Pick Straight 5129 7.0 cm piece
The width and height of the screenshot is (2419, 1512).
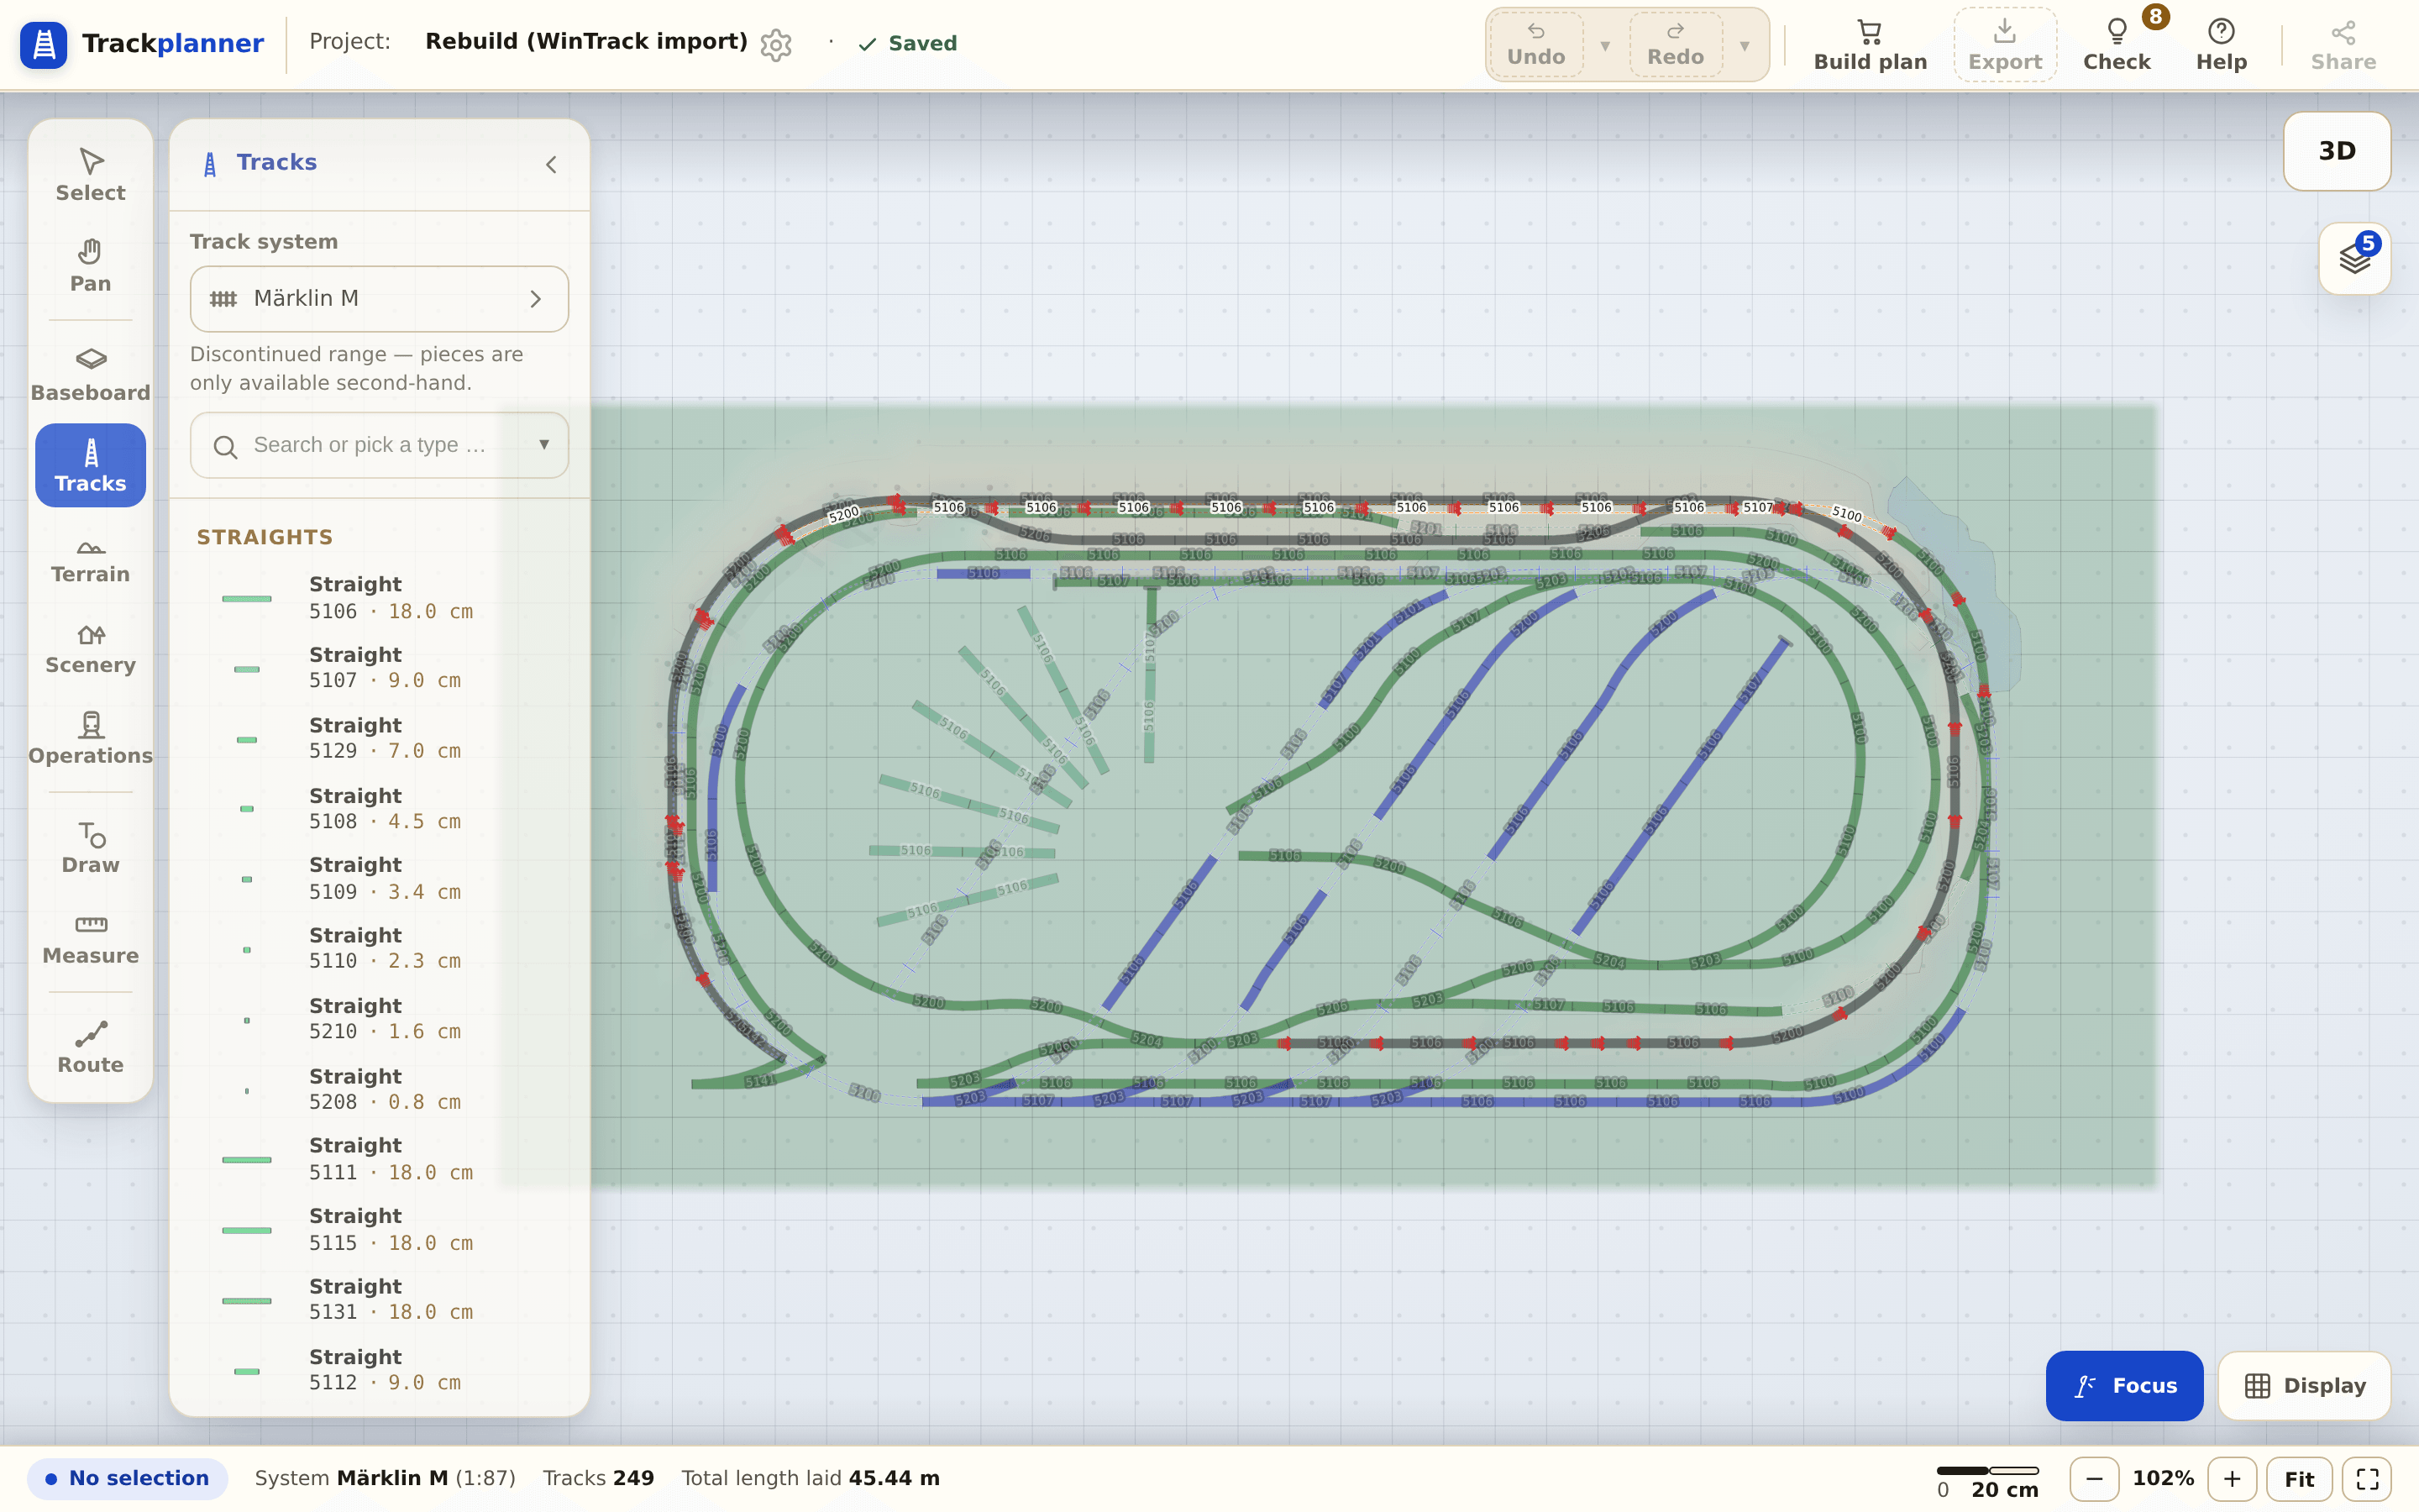380,738
